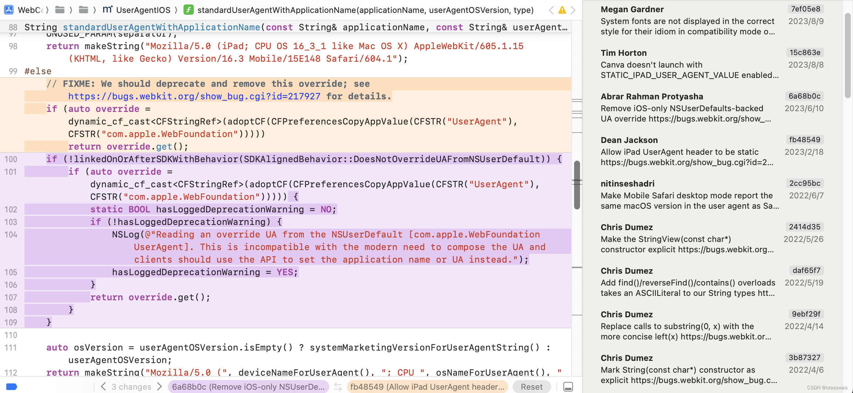Select Chris Dumez commit 2414d35
The width and height of the screenshot is (853, 393).
[712, 238]
